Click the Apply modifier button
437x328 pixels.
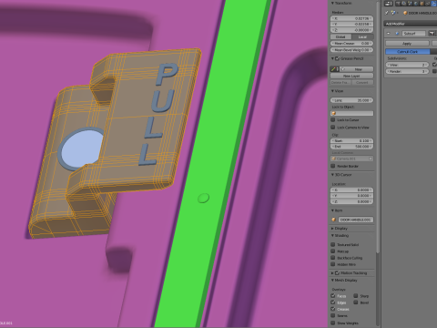click(x=407, y=44)
